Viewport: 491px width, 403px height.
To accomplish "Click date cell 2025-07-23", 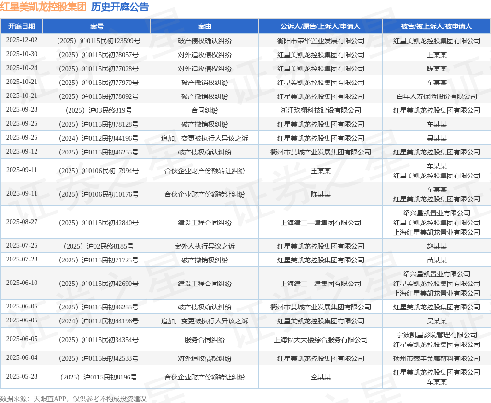I will (22, 259).
